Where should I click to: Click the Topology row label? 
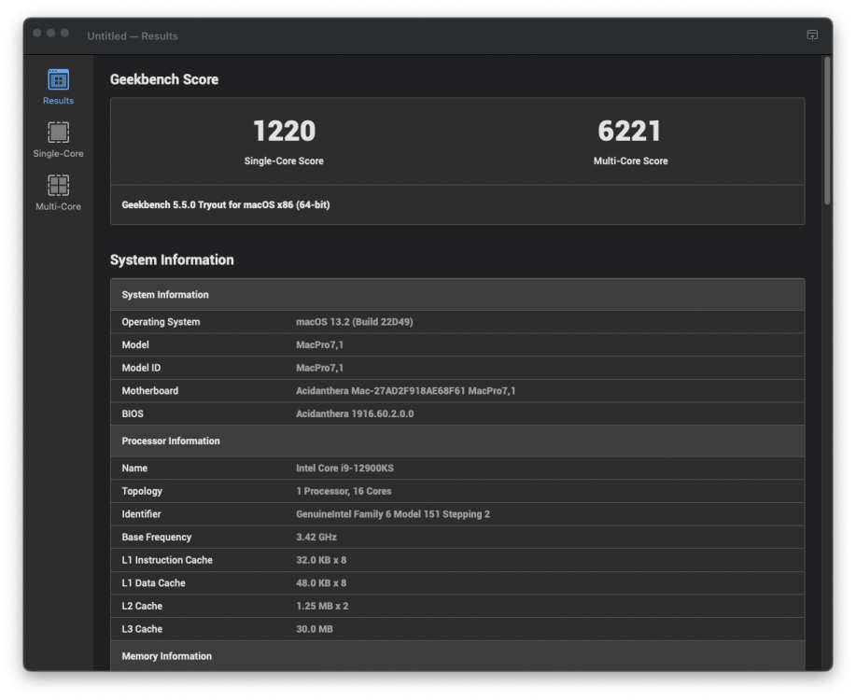pos(142,492)
